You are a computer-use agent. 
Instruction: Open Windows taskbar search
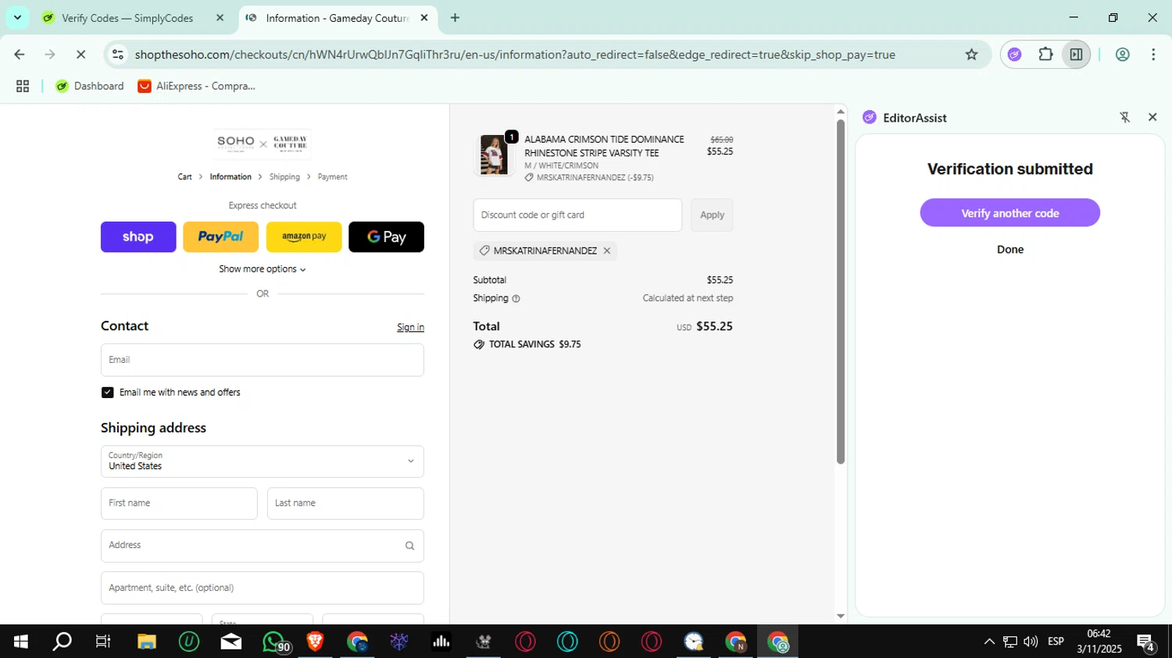[x=62, y=642]
